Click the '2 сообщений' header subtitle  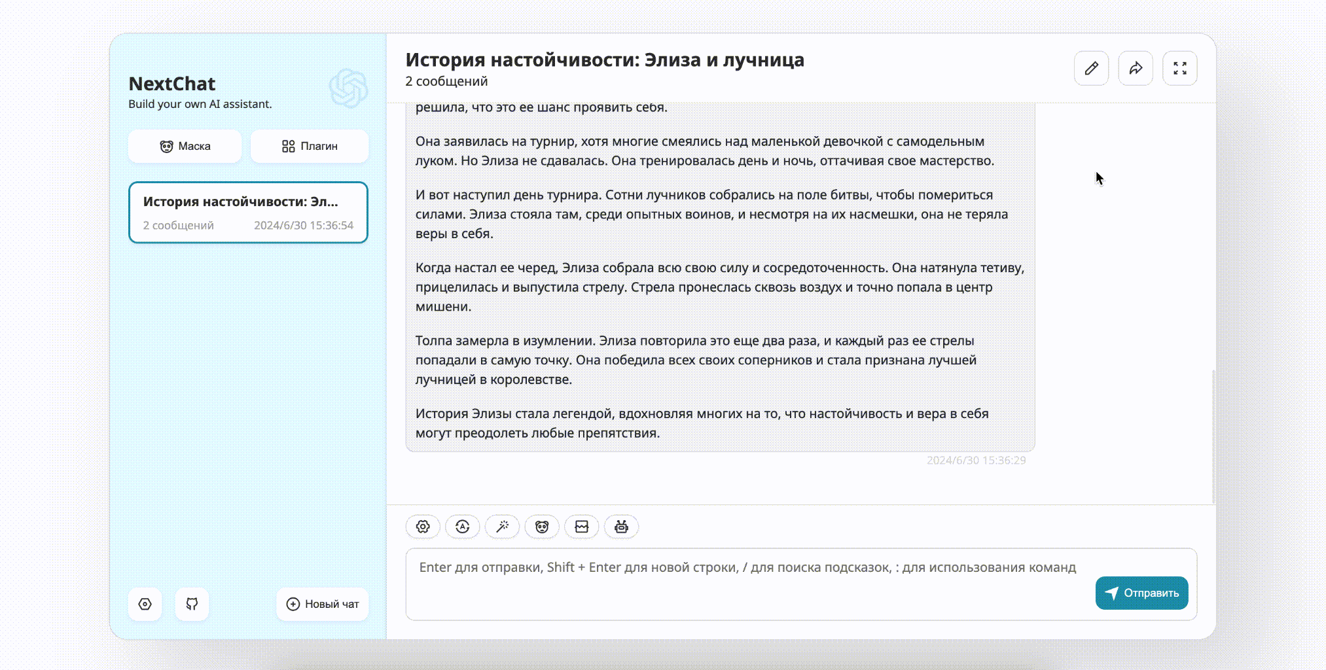coord(446,81)
